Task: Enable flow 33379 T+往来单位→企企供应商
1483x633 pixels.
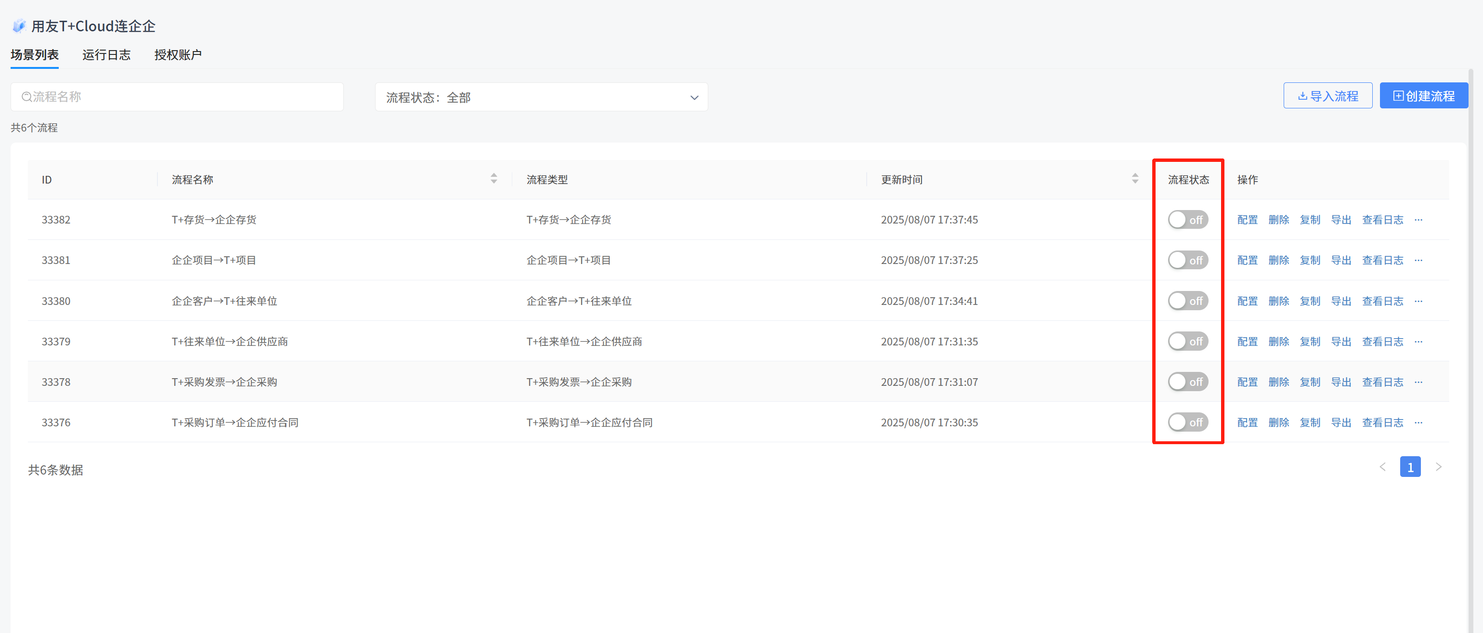Action: pos(1188,342)
